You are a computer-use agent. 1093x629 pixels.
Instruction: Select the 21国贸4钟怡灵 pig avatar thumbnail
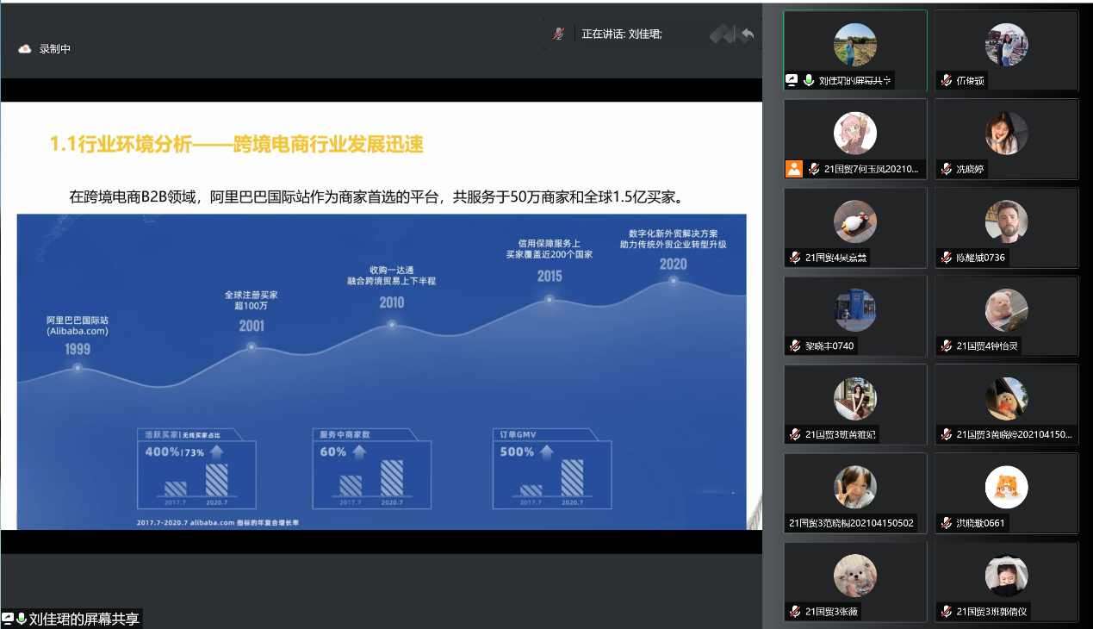tap(1006, 309)
